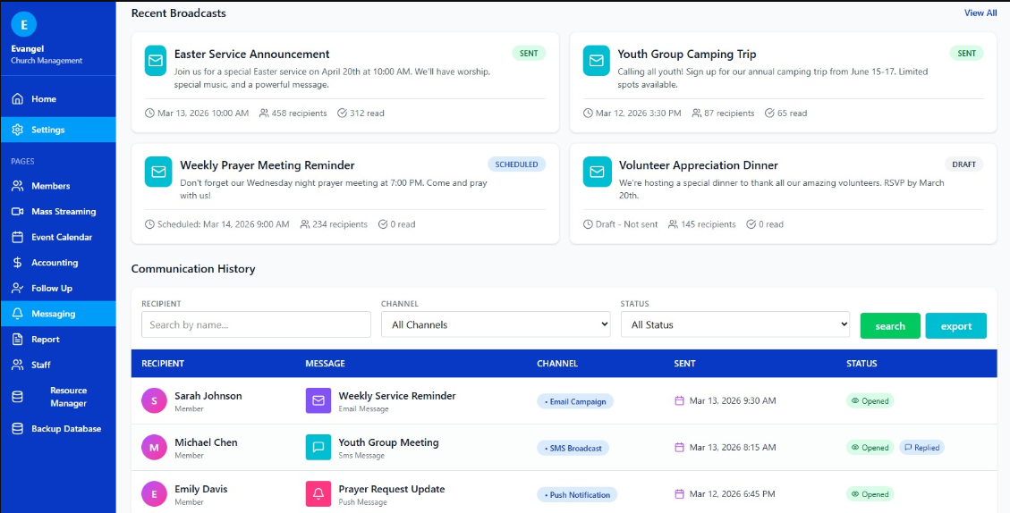Click the Search by name recipient field
Image resolution: width=1010 pixels, height=513 pixels.
256,324
